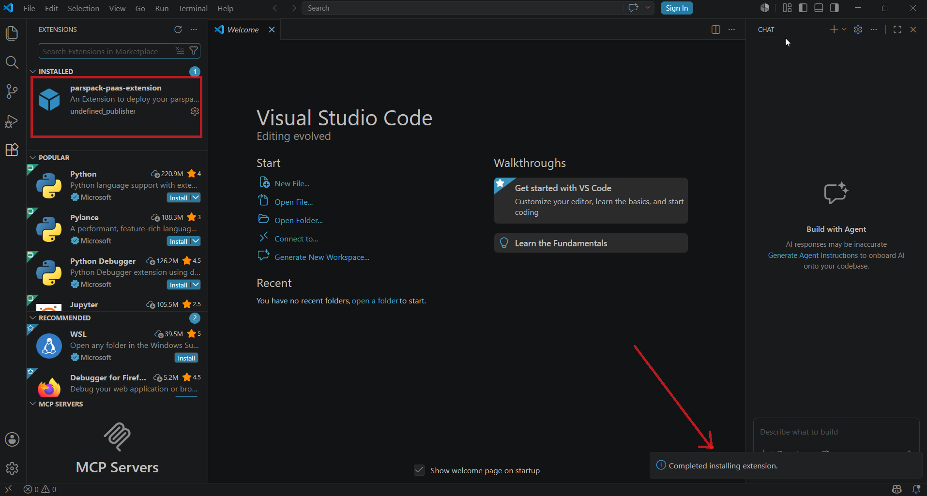Open chat settings gear
Image resolution: width=927 pixels, height=496 pixels.
[858, 30]
